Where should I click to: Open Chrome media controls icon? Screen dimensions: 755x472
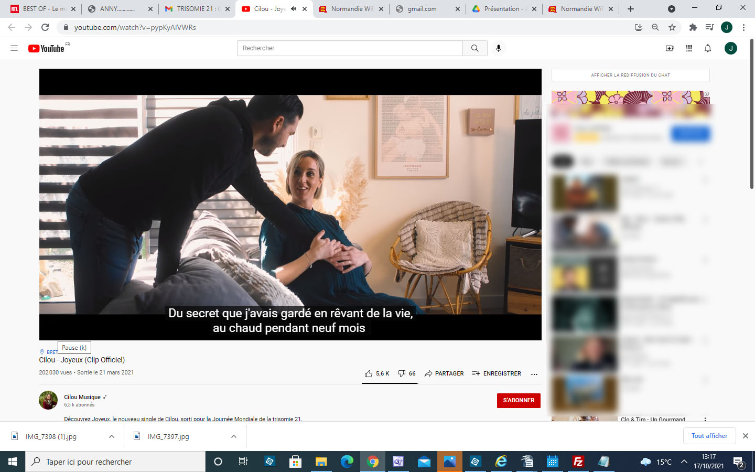tap(710, 27)
